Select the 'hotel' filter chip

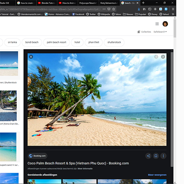point(77,42)
